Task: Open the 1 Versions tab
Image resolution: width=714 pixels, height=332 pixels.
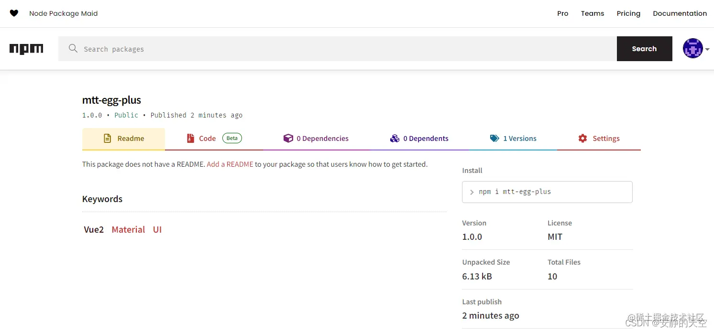Action: click(513, 139)
